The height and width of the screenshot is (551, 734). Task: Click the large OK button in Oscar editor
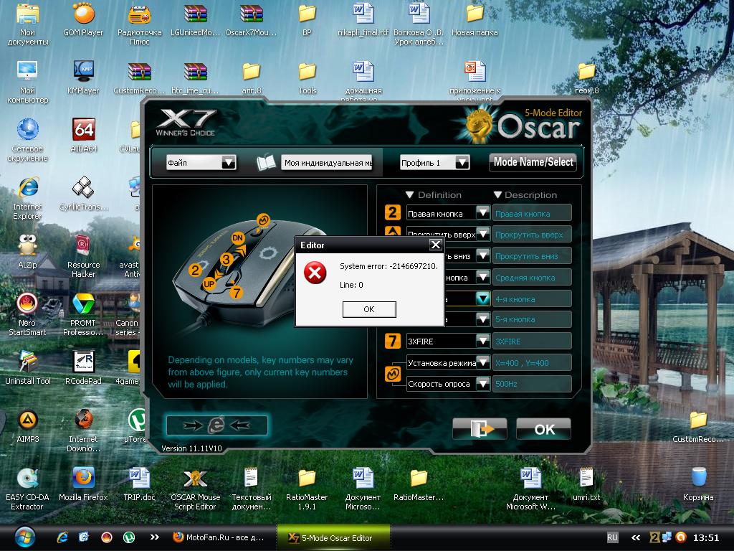click(544, 429)
